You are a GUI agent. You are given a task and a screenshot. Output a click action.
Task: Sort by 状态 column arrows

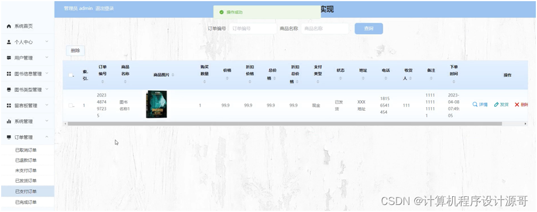coord(340,78)
